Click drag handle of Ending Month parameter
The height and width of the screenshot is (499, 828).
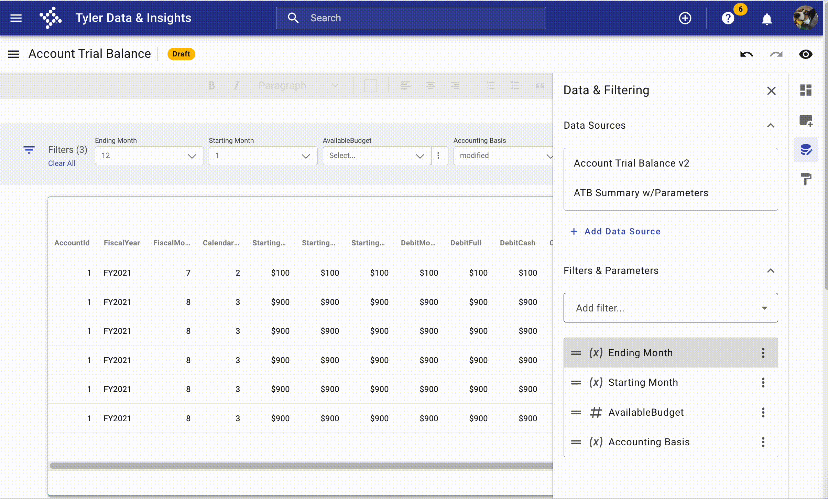[x=576, y=353]
